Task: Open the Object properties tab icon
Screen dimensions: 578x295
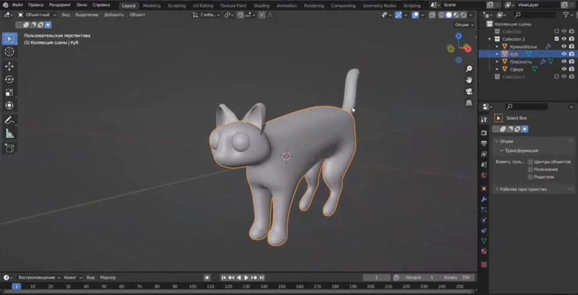Action: 484,188
